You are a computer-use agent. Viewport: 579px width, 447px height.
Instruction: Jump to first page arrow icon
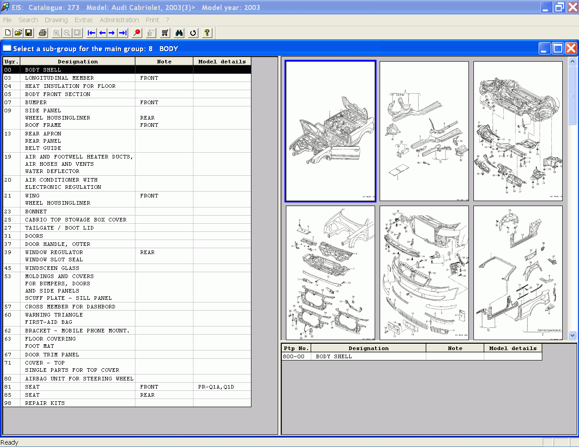point(92,33)
